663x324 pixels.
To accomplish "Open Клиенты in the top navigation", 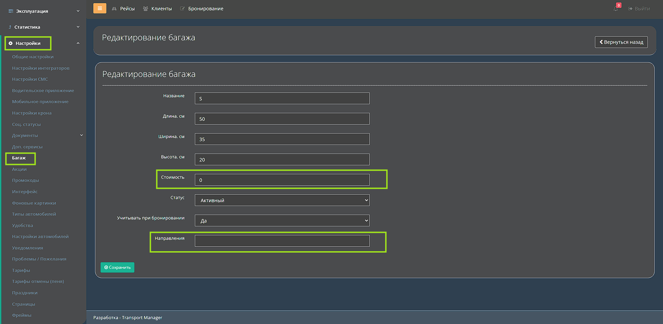I will tap(158, 9).
